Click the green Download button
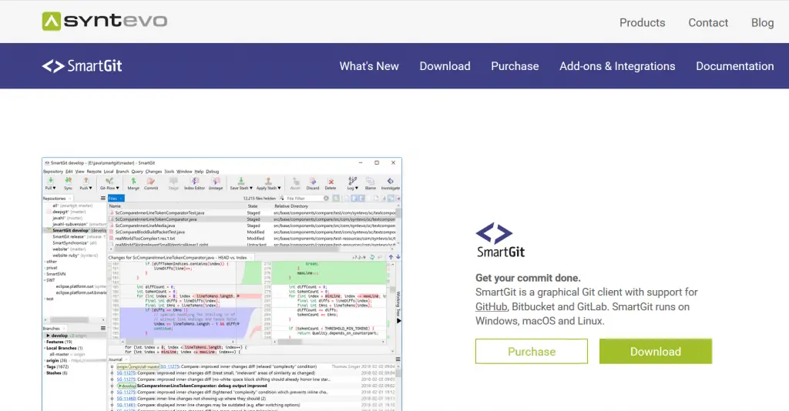Image resolution: width=789 pixels, height=411 pixels. 656,351
